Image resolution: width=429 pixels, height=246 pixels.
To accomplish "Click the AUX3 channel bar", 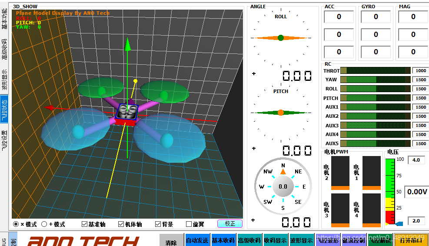I will tap(376, 125).
